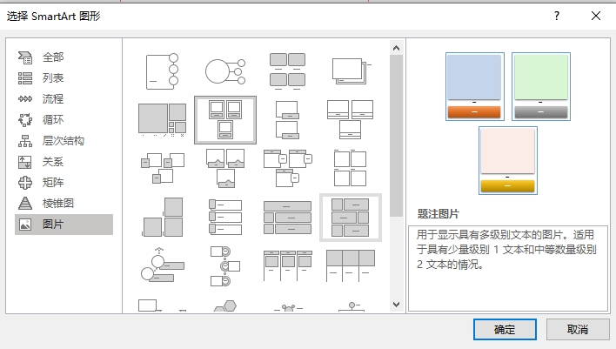
Task: Select the highlighted captioned pictures layout
Action: tap(225, 120)
